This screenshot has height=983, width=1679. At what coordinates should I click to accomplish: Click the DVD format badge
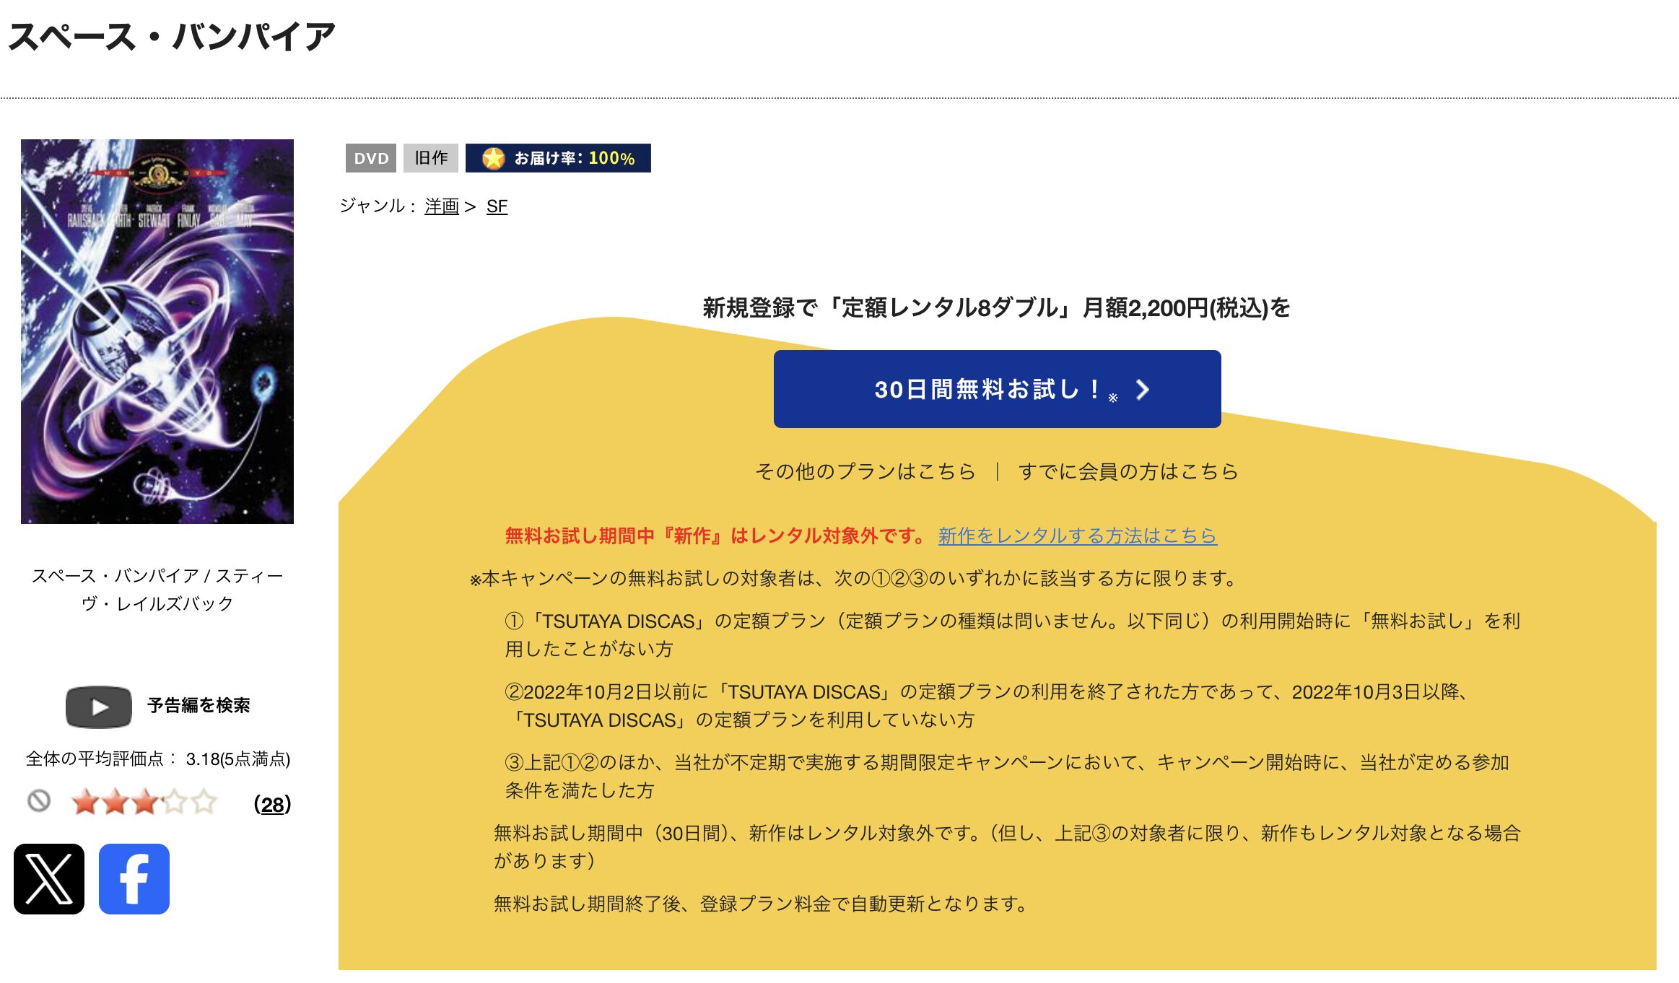371,158
